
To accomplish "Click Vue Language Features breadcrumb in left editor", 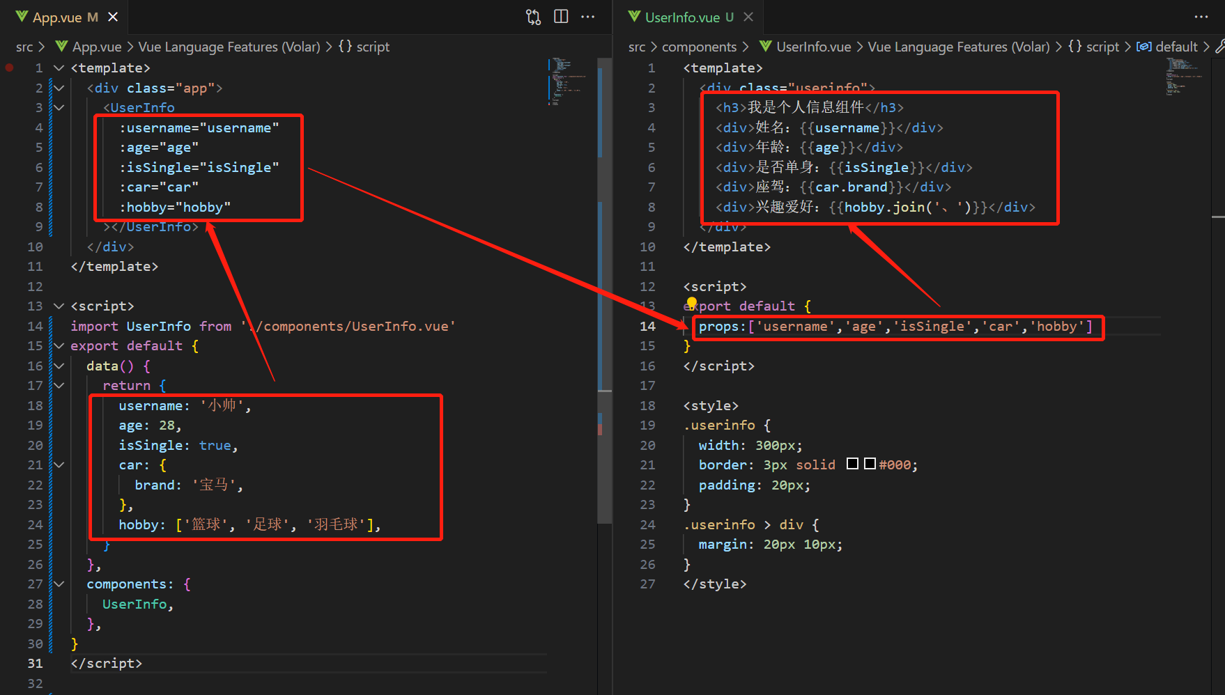I will click(x=229, y=47).
